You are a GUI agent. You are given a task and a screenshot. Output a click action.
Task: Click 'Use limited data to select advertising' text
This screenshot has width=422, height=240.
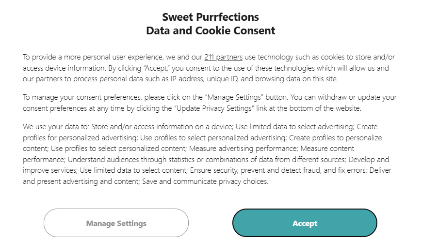click(x=295, y=127)
